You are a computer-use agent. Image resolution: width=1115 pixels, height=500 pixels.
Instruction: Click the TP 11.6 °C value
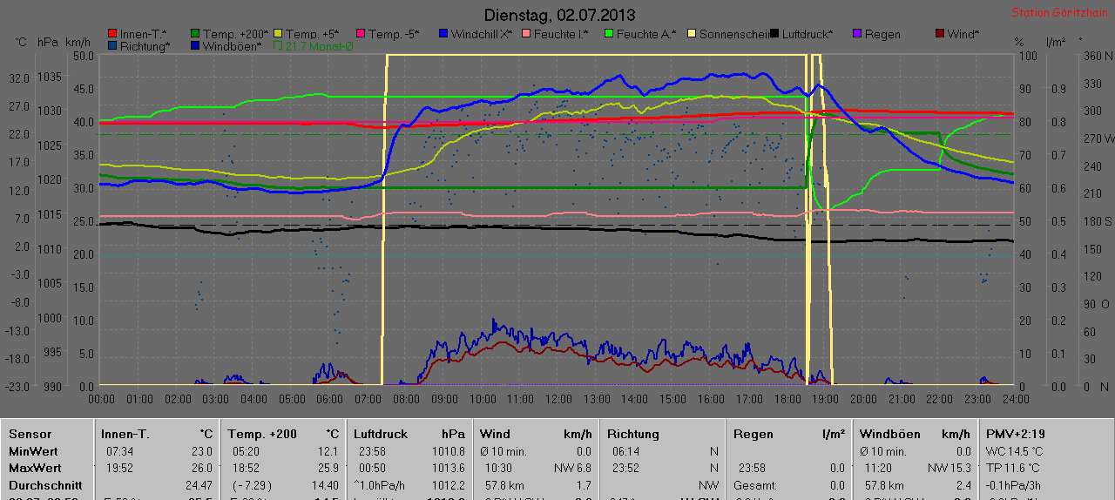coord(1013,468)
